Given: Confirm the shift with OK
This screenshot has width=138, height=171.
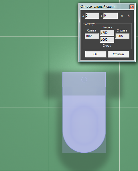Looking at the screenshot, I should pos(96,54).
